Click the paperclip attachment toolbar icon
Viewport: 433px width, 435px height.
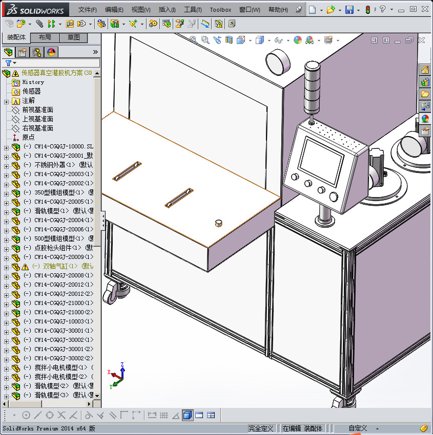coord(39,24)
